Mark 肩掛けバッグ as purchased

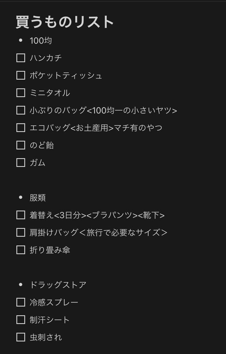[21, 232]
